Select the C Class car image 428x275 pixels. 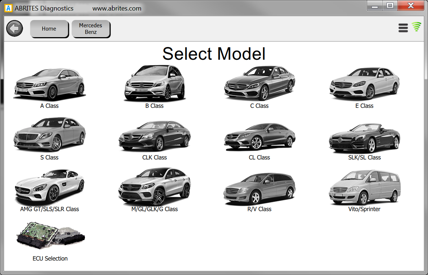(x=259, y=83)
